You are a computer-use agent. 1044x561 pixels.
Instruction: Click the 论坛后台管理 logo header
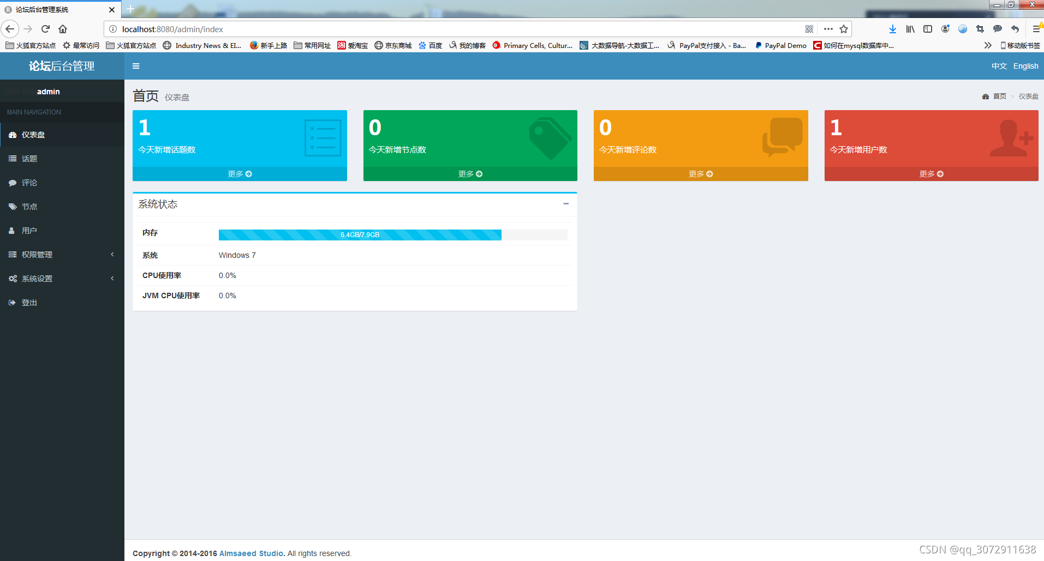tap(62, 66)
